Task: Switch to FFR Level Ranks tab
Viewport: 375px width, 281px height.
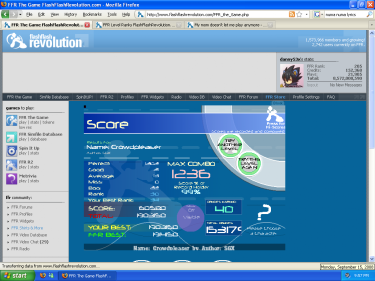Action: click(138, 25)
